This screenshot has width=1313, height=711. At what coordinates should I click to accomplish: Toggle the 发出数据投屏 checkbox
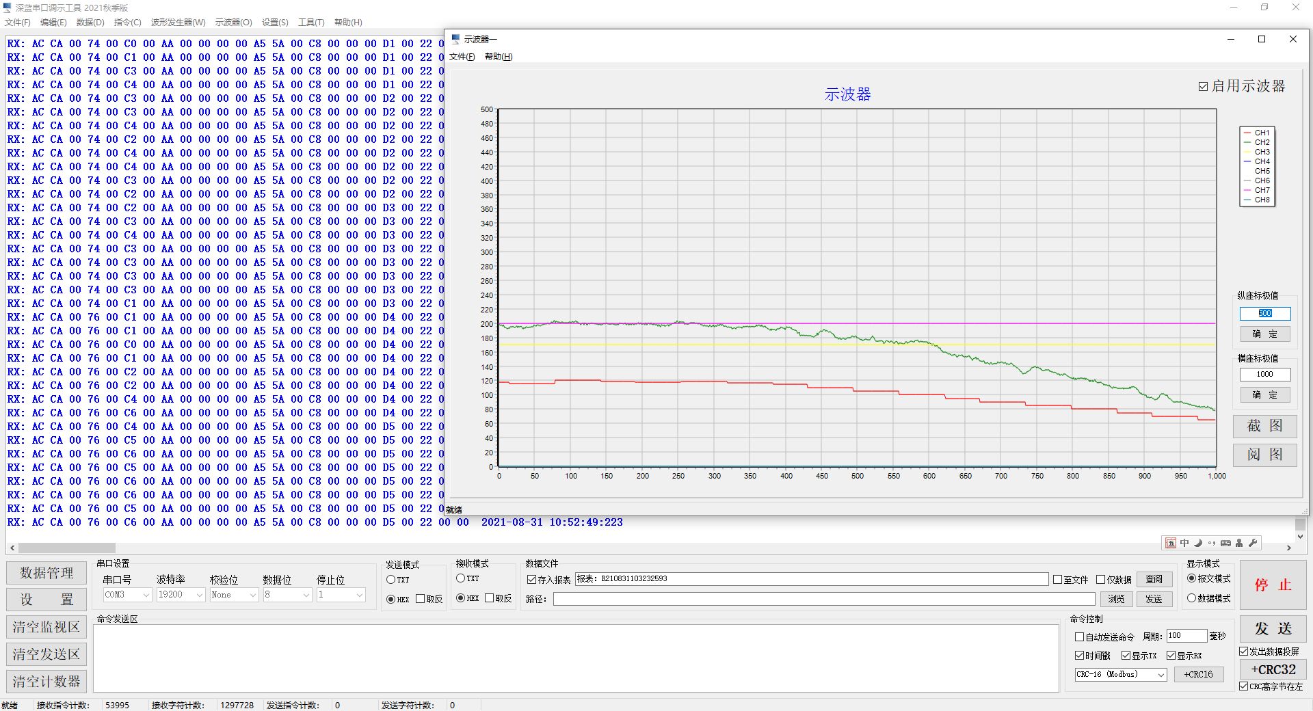pyautogui.click(x=1244, y=651)
